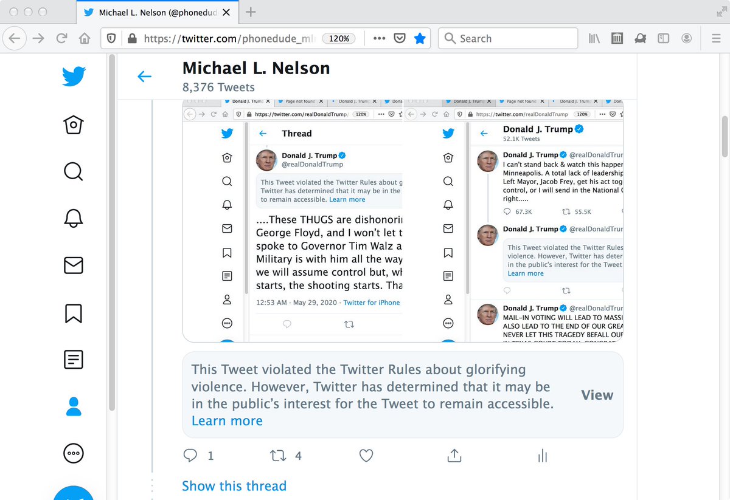Toggle the sidebars toolbar button
Viewport: 730px width, 500px height.
click(664, 38)
